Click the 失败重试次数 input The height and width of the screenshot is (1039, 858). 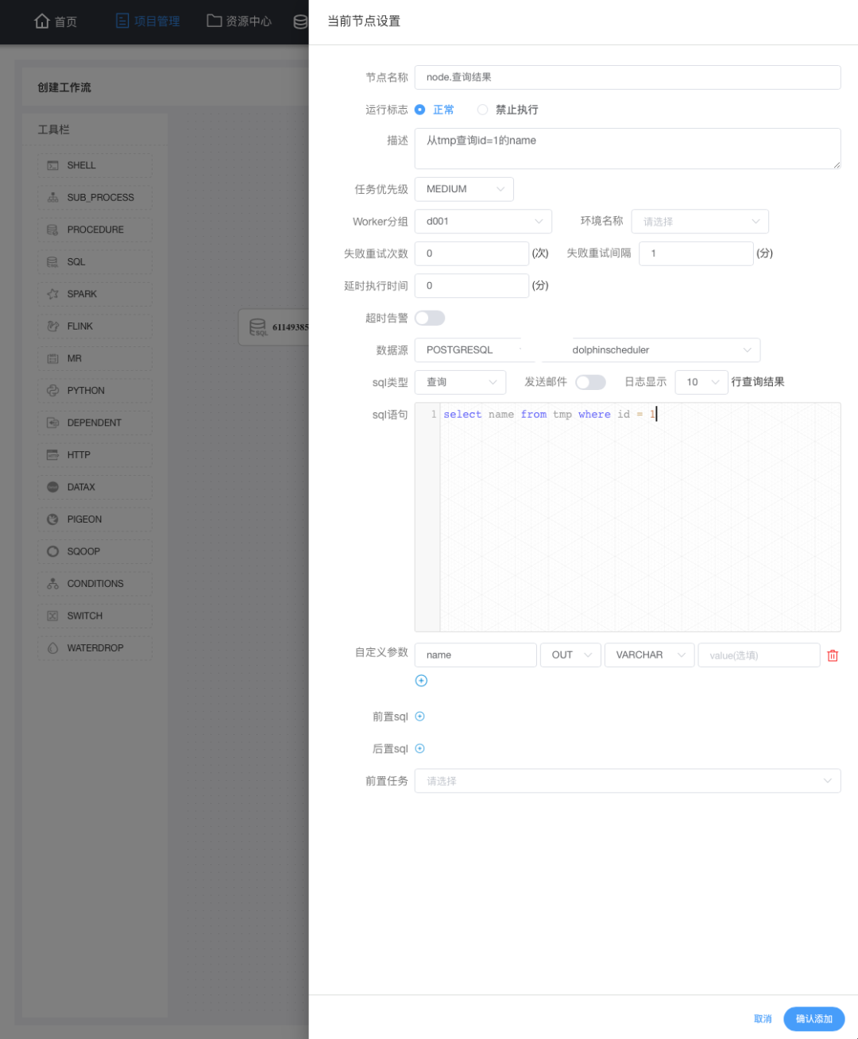472,253
